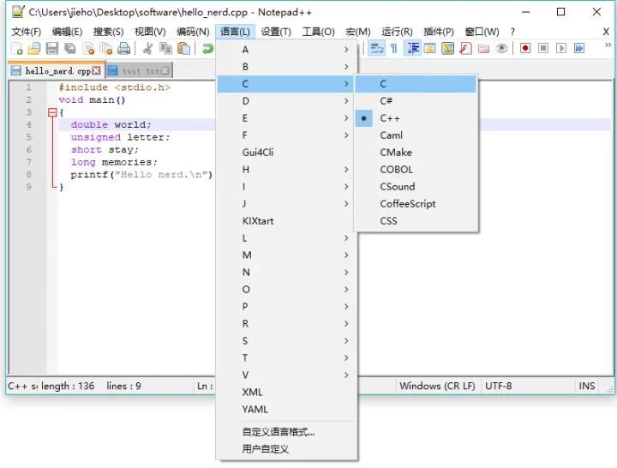Toggle show all characters pilcrow icon
The height and width of the screenshot is (468, 617).
(394, 48)
